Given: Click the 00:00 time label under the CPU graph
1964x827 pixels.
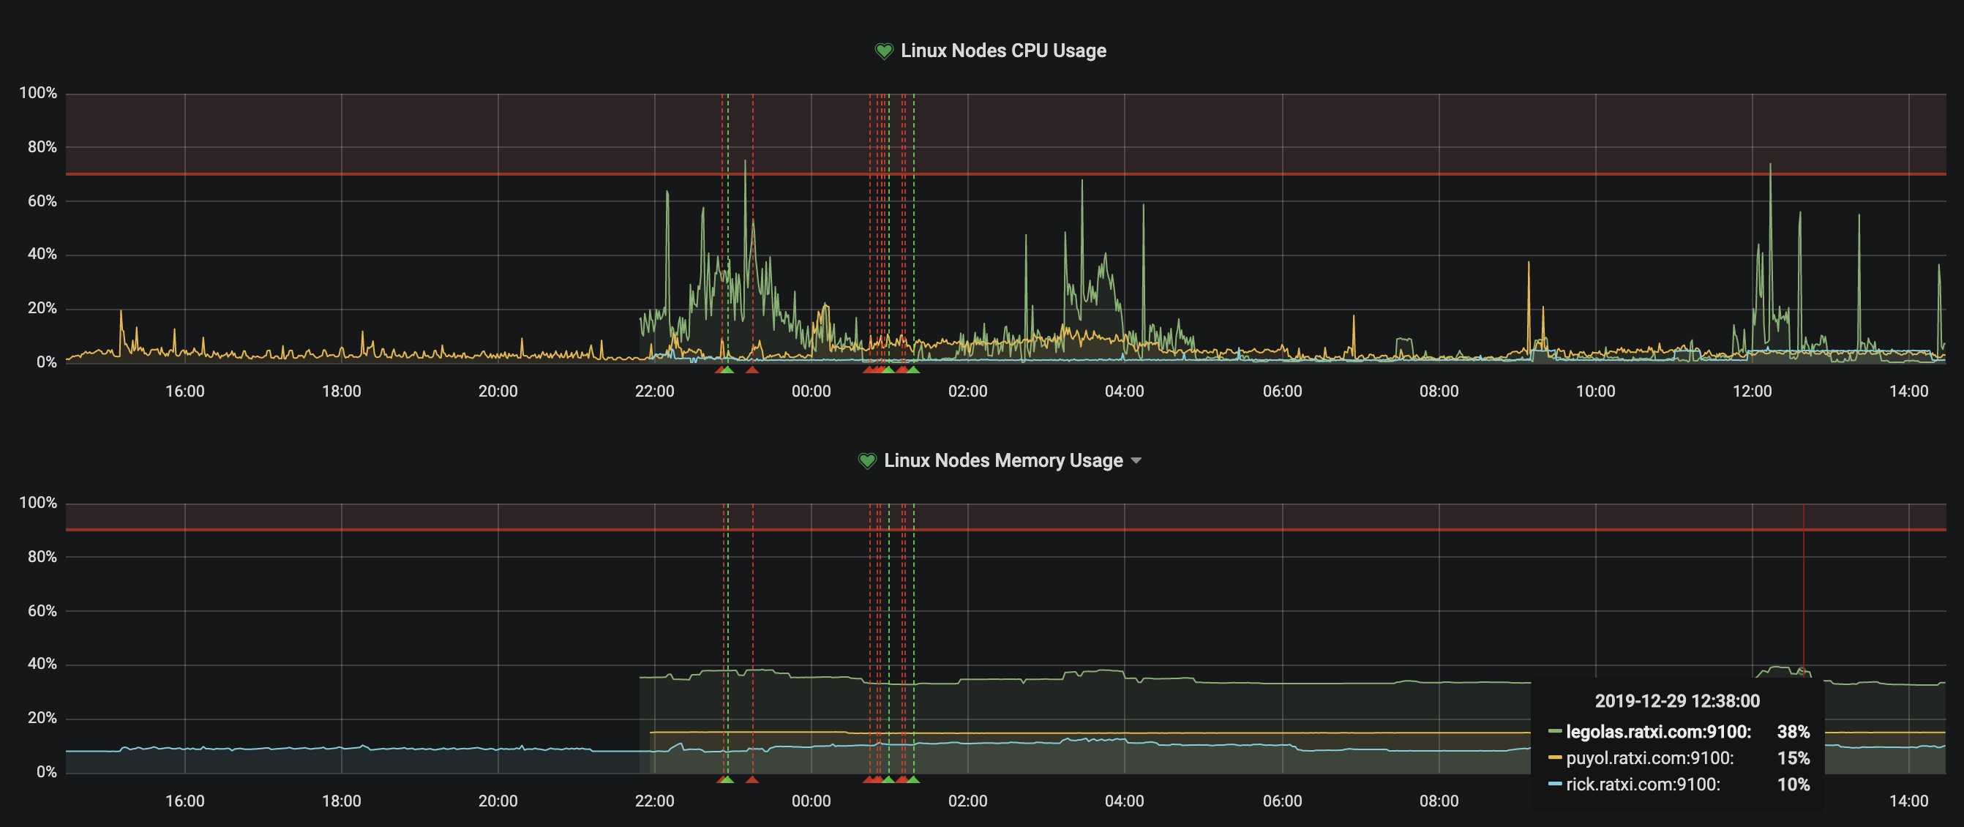Looking at the screenshot, I should click(811, 391).
